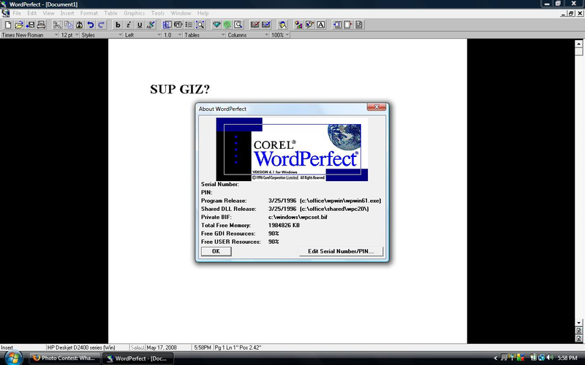Open the File menu
Screen dimensions: 585x365
17,13
